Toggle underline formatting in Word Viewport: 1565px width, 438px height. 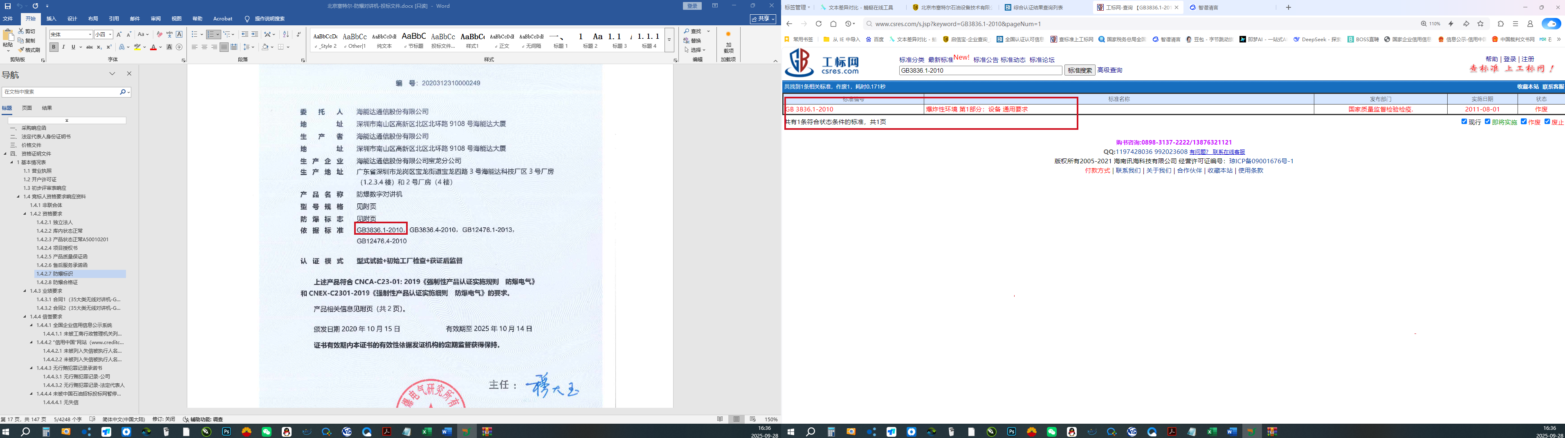tap(74, 47)
